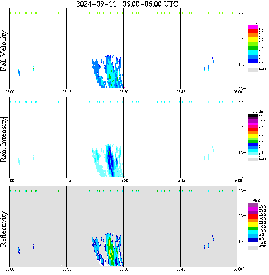Click the 05:45 tick under Rain Intensity
269x275 pixels.
(181, 181)
